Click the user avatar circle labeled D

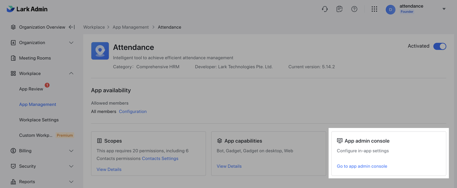[x=391, y=10]
